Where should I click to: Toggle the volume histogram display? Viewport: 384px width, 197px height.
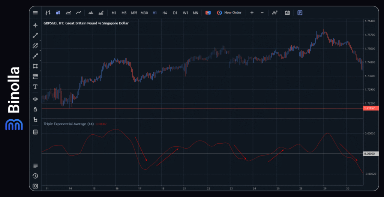(91, 13)
